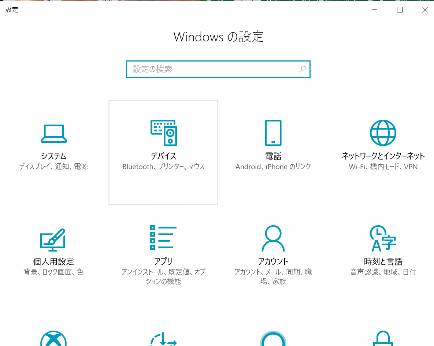Viewport: 434px width, 346px height.
Task: Click the 電話 label
Action: 273,156
